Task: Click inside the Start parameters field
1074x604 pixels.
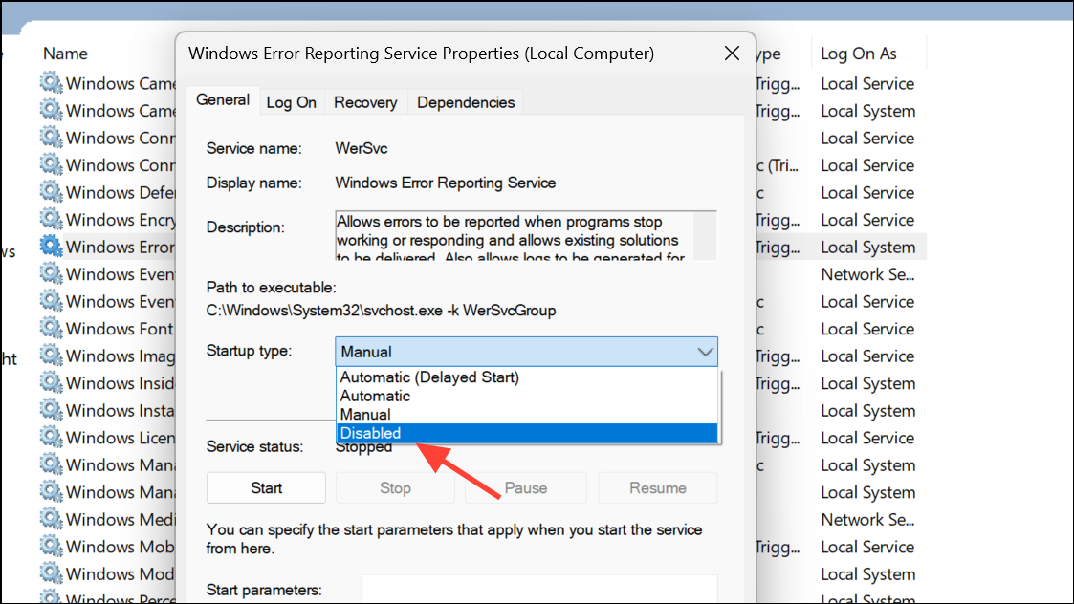Action: pyautogui.click(x=538, y=589)
